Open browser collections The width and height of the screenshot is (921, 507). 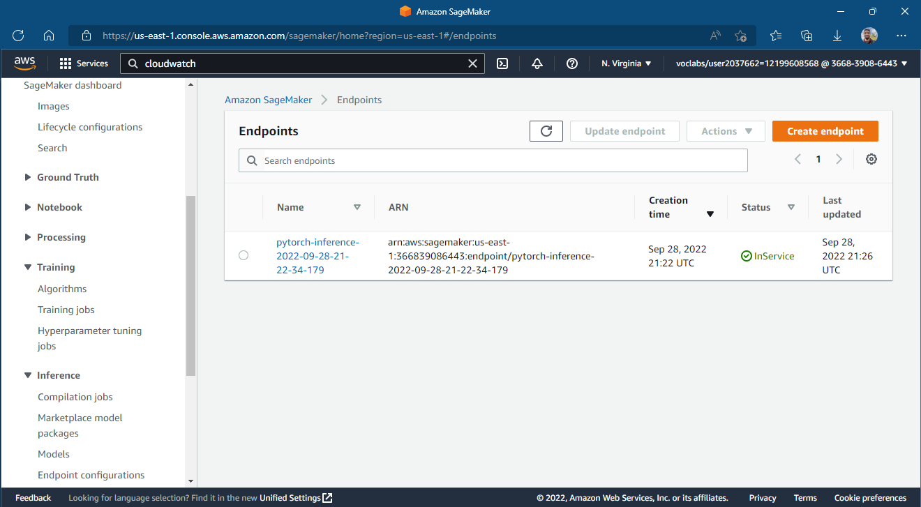(x=807, y=35)
